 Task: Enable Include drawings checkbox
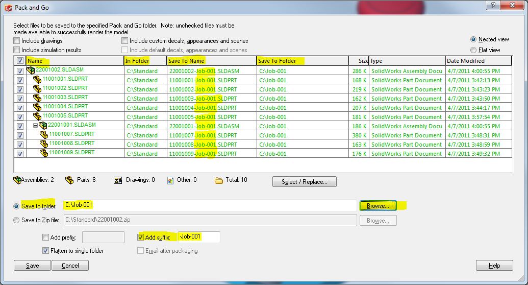(16, 41)
